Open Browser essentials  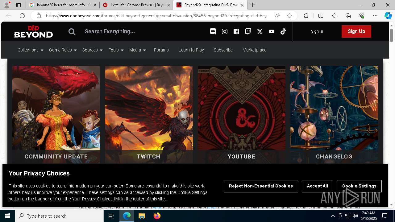click(x=362, y=16)
